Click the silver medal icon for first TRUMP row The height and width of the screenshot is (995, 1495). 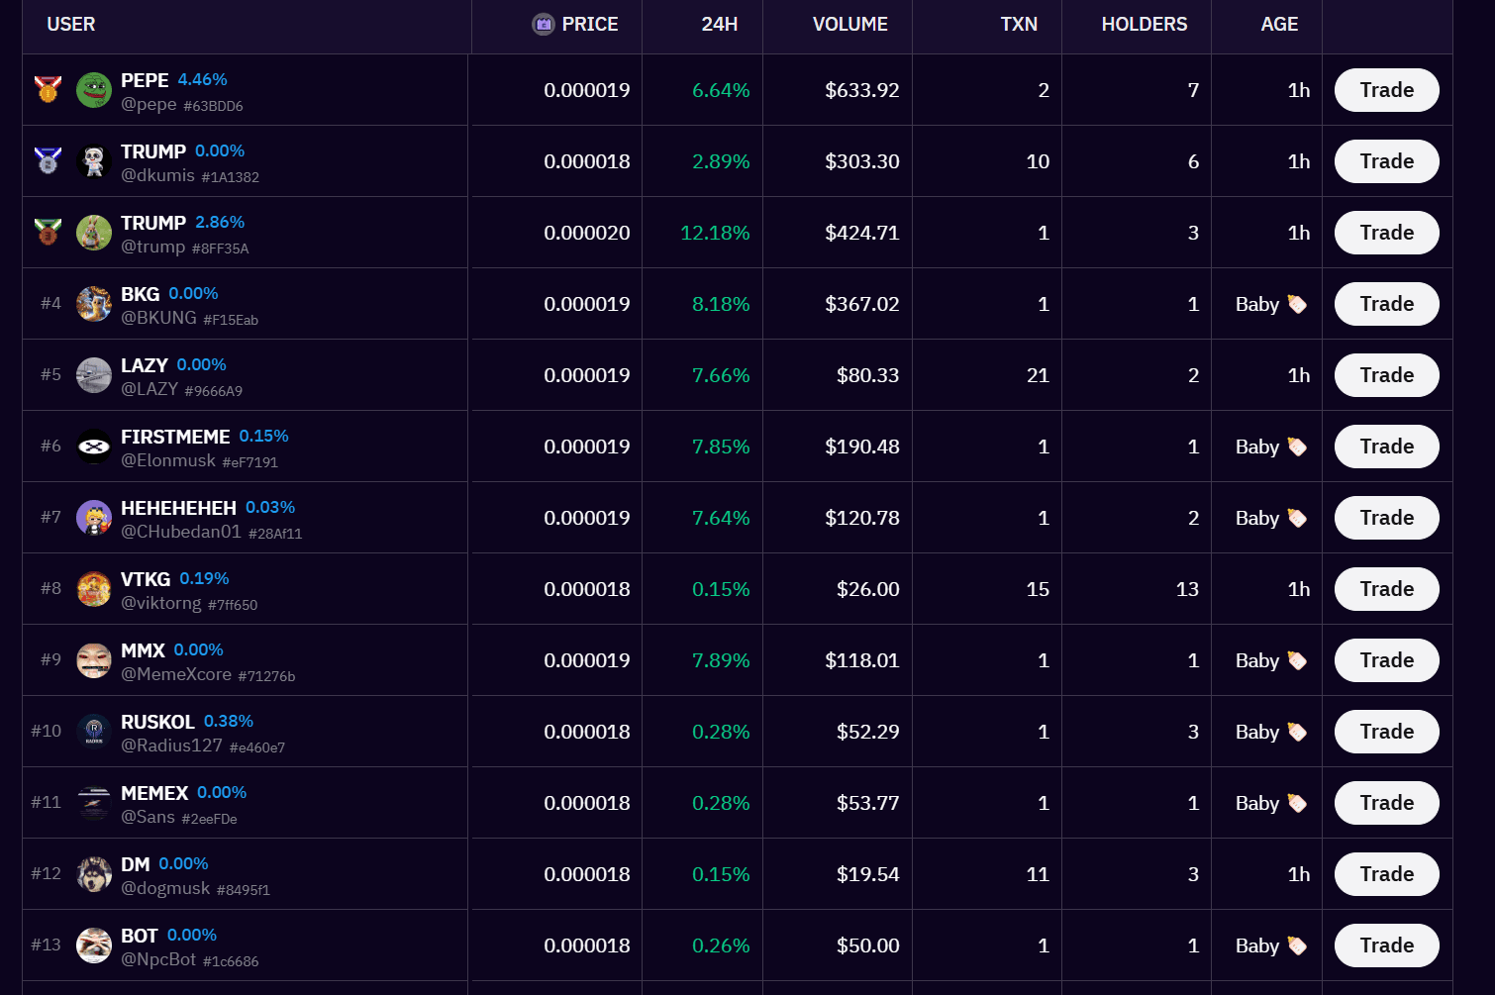[48, 160]
